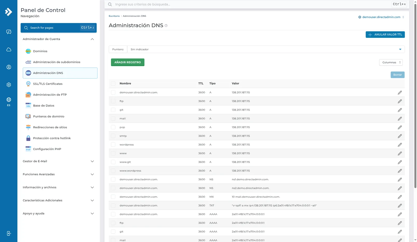
Task: Click the magnifier icon in top search bar
Action: (x=110, y=4)
